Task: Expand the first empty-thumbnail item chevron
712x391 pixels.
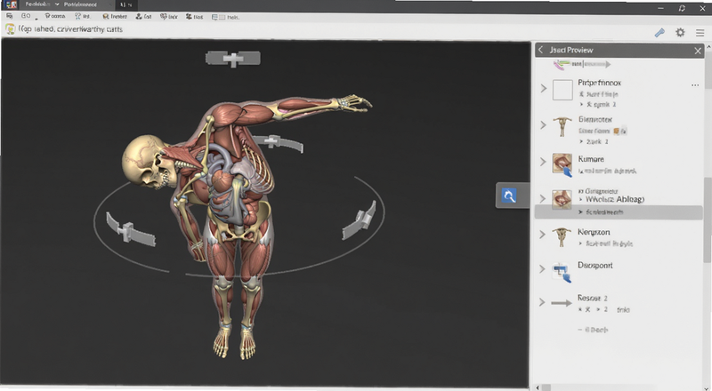Action: 544,88
